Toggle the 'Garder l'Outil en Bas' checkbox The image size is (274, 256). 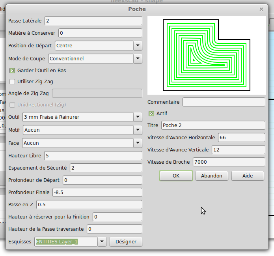pyautogui.click(x=12, y=71)
